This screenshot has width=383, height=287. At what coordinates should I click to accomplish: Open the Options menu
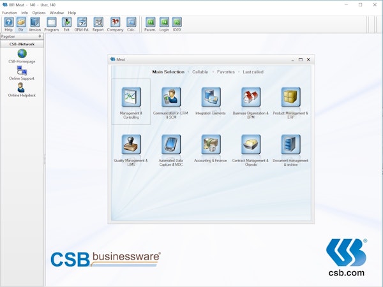[x=39, y=13]
